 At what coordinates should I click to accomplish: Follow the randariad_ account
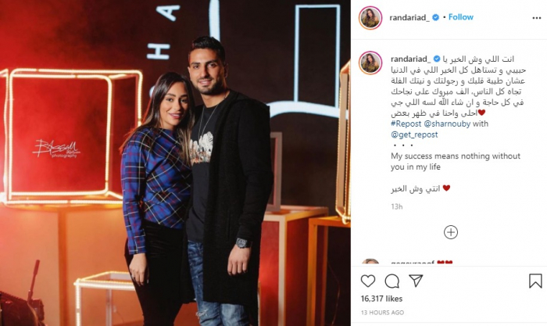[x=461, y=17]
